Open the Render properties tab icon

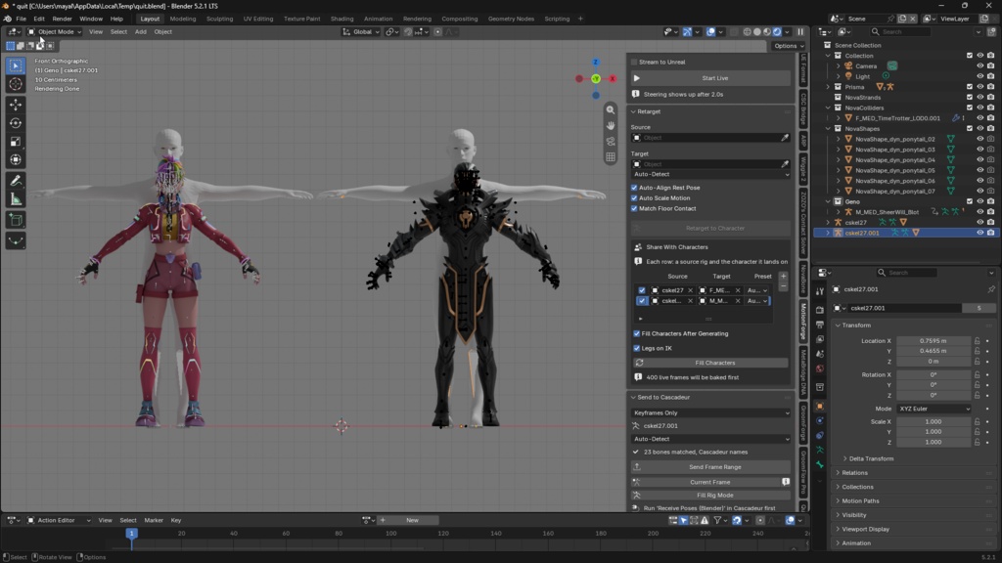(820, 310)
